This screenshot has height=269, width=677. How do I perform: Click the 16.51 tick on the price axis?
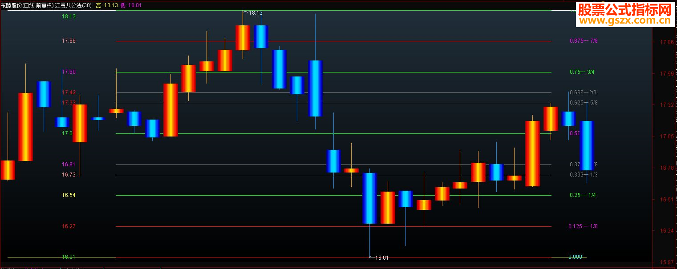click(667, 200)
